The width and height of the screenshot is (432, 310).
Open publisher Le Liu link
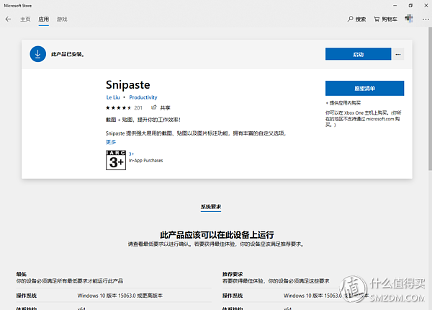click(113, 97)
